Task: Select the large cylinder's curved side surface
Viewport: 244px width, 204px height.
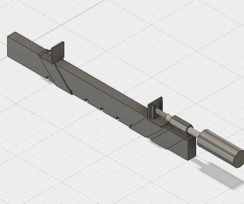Action: (x=216, y=145)
